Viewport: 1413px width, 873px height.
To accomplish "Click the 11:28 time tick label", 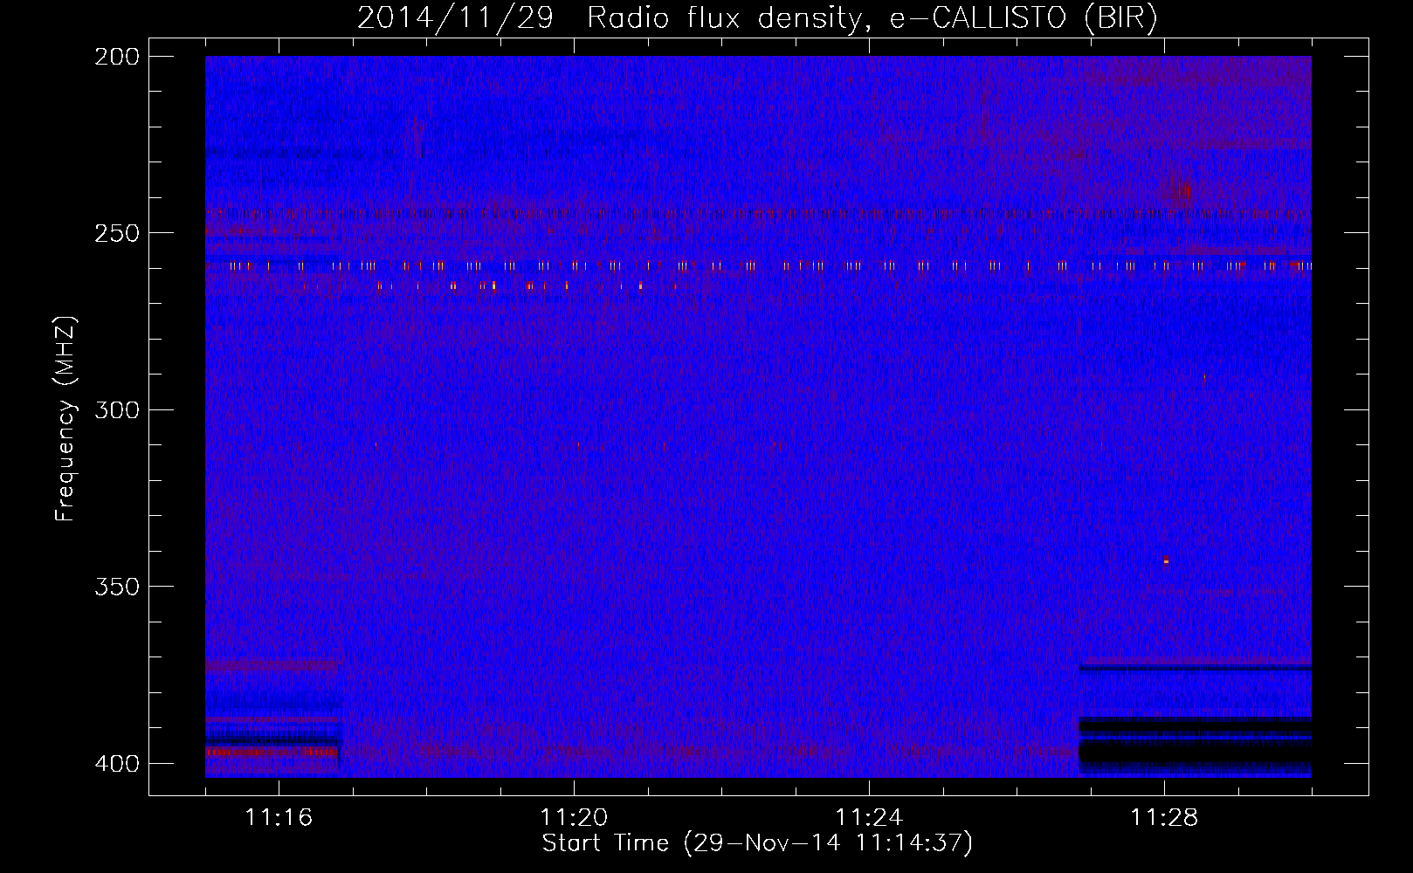I will pyautogui.click(x=1164, y=817).
